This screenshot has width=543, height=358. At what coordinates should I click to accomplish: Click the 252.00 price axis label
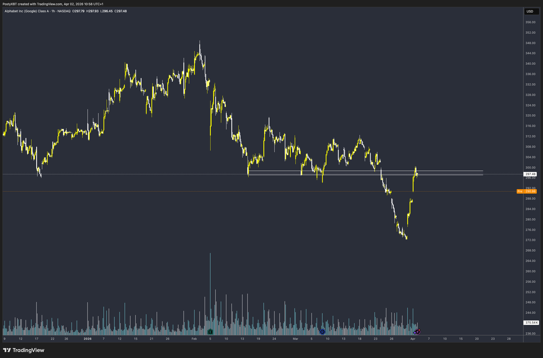click(530, 292)
